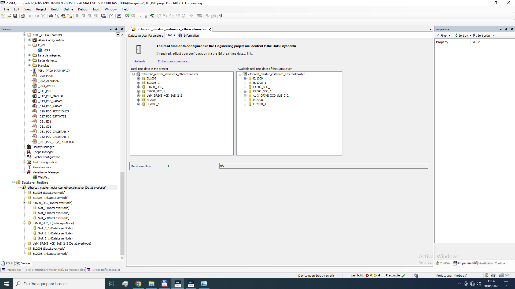Click the Find binoculars icon in toolbar
Screen dimensions: 515x289
(x=51, y=16)
